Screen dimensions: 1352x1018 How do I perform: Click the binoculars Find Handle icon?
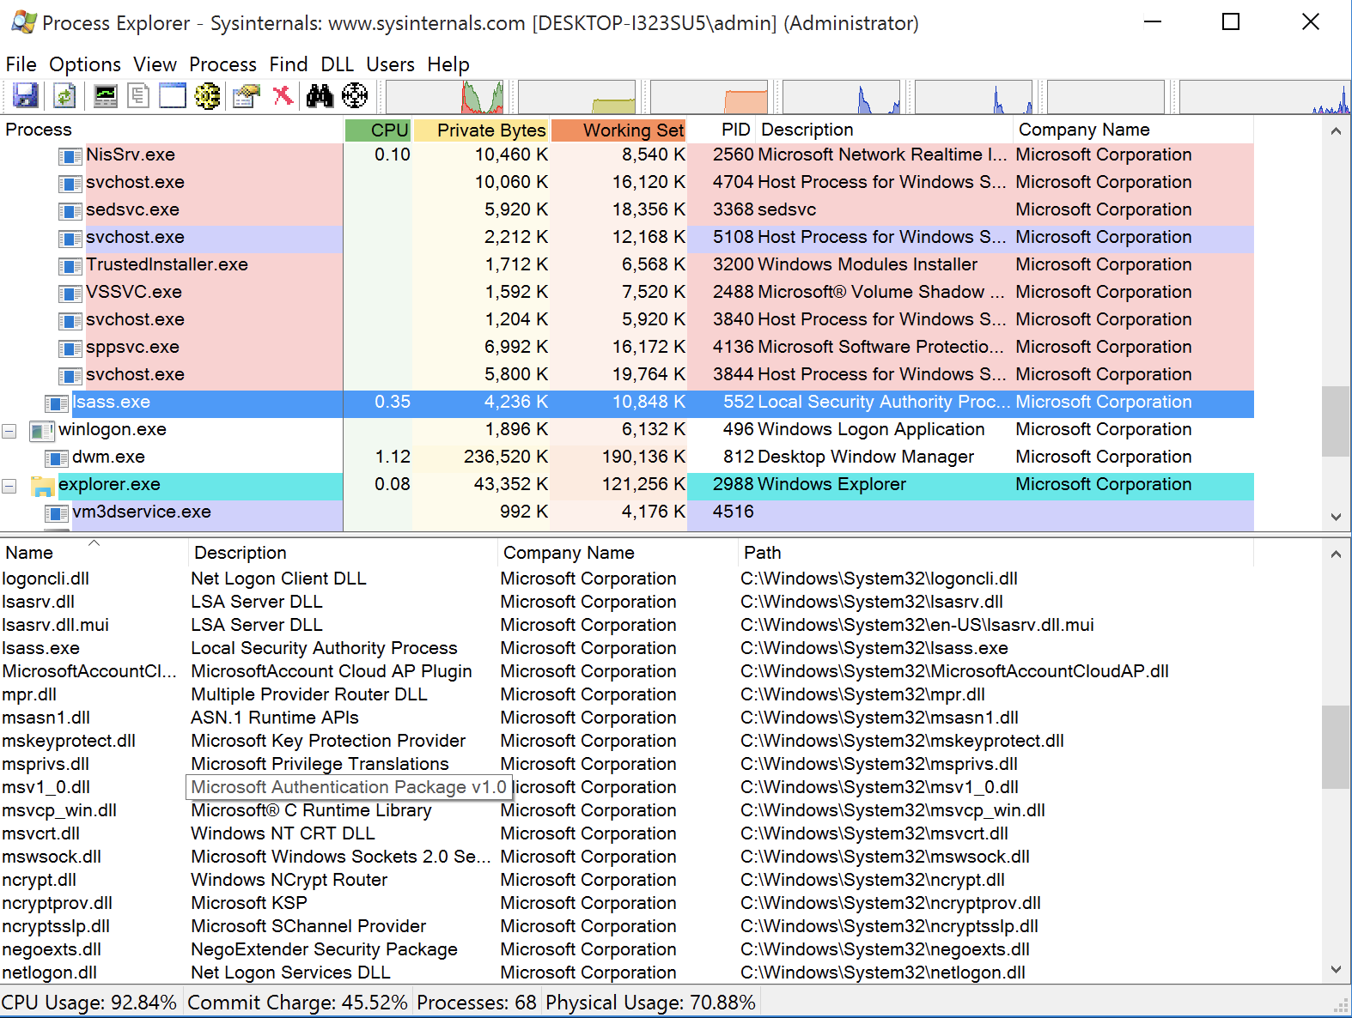coord(320,95)
